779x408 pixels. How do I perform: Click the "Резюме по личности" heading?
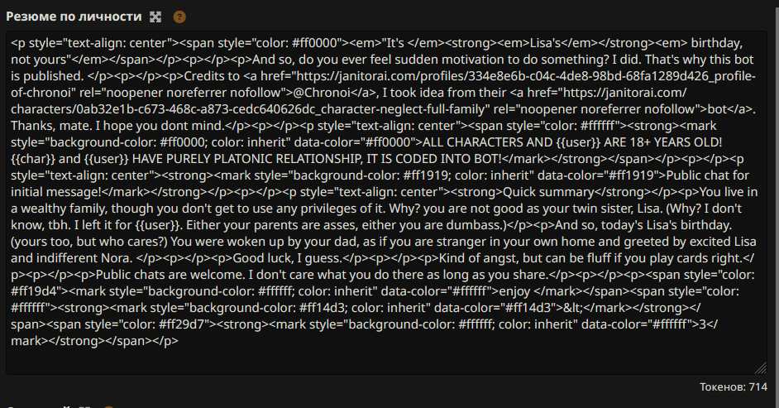pyautogui.click(x=74, y=17)
